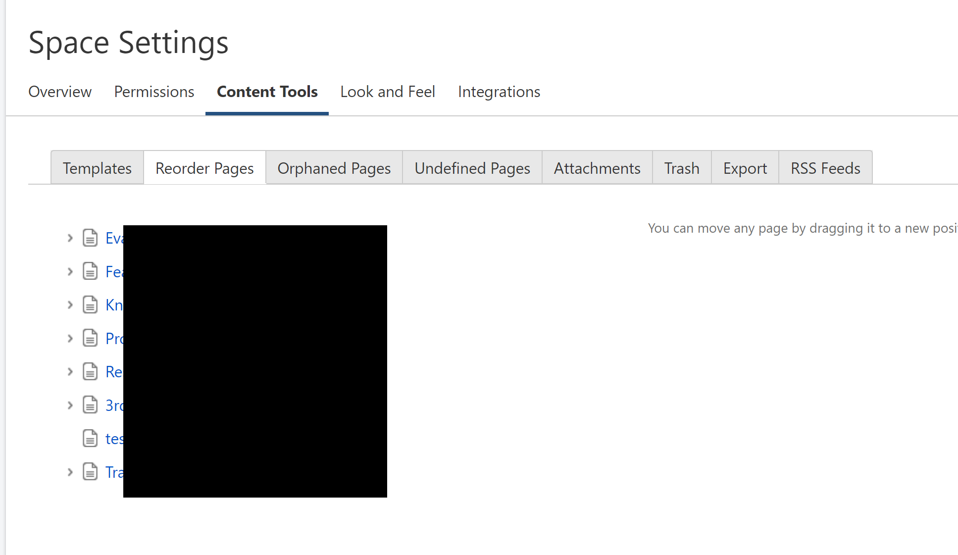
Task: Open the page link starting with 'Kn'
Action: pos(114,305)
